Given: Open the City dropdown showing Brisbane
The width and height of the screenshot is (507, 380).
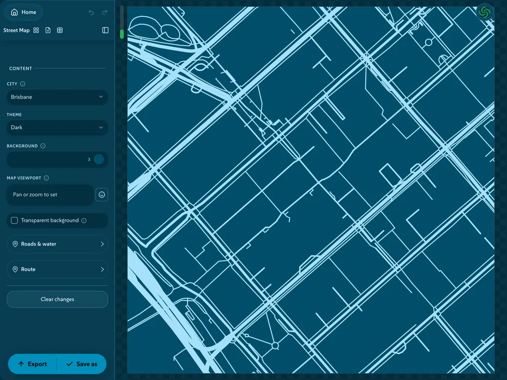Looking at the screenshot, I should tap(57, 97).
